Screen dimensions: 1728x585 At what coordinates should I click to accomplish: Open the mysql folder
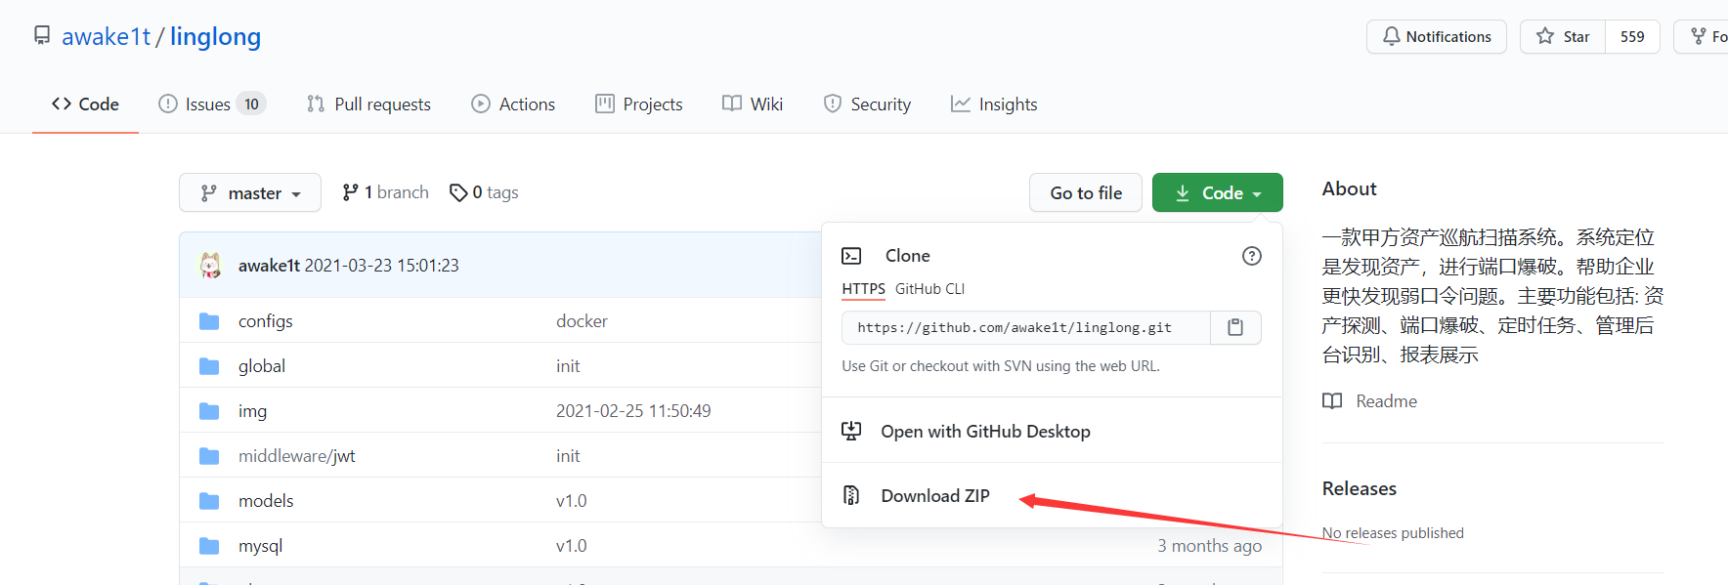260,545
